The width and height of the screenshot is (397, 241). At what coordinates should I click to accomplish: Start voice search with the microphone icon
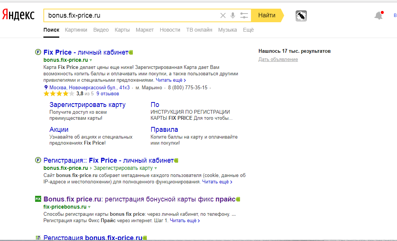[x=233, y=15]
